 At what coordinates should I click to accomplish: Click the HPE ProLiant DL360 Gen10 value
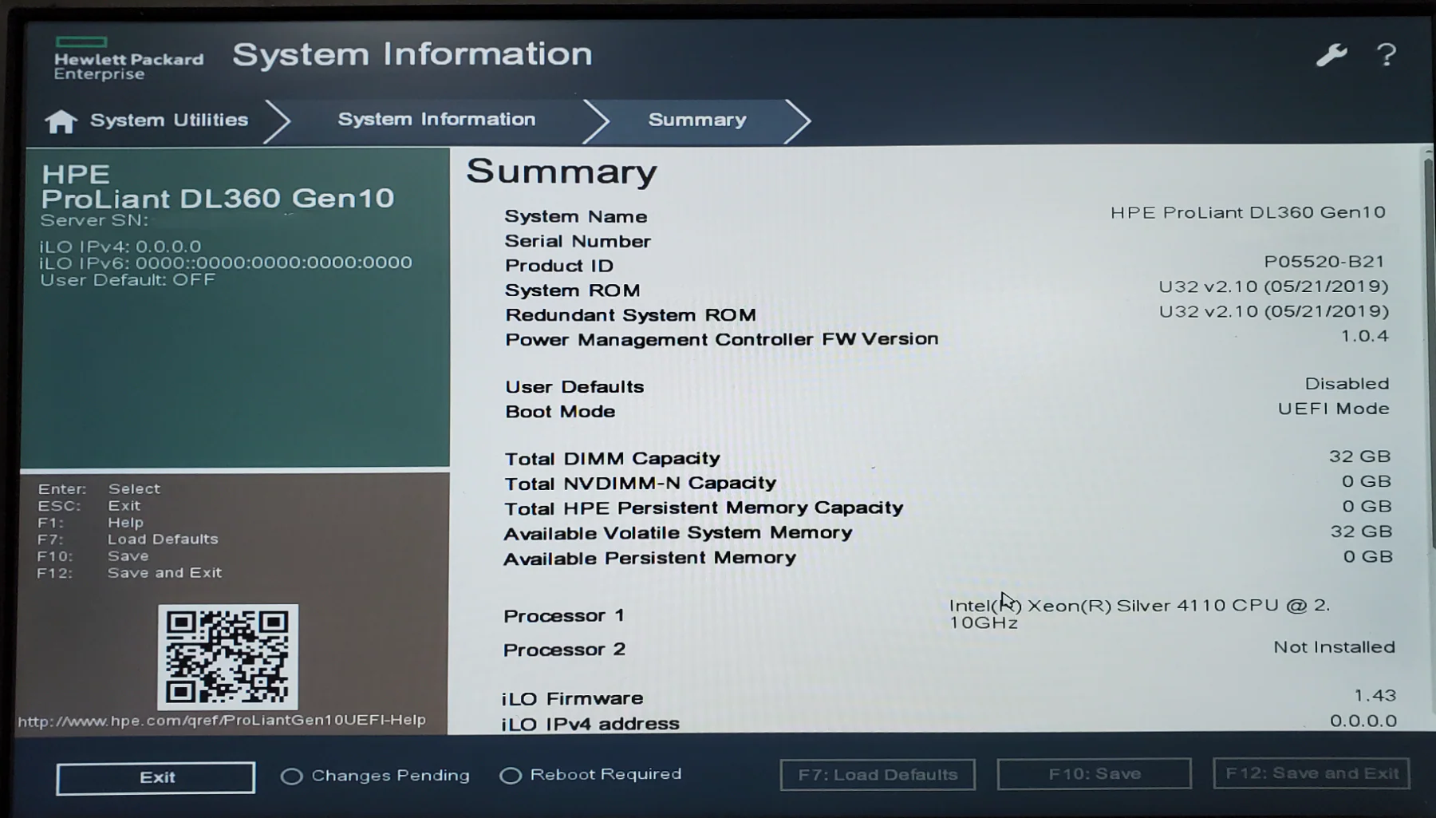pyautogui.click(x=1248, y=212)
